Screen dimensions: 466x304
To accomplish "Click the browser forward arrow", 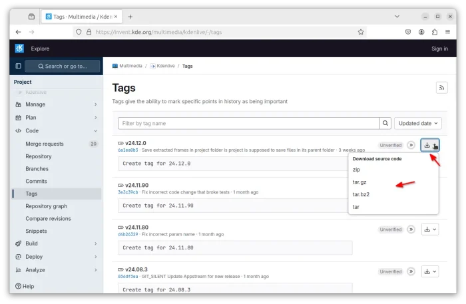I will point(31,32).
